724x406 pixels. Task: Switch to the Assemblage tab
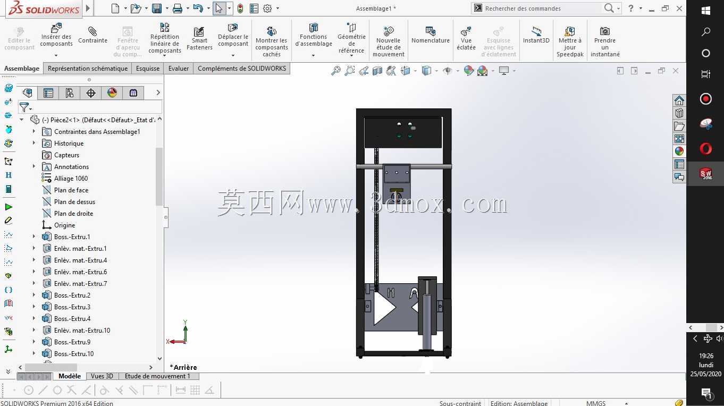(x=22, y=69)
